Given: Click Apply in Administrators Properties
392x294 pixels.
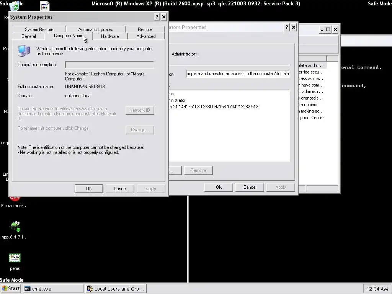Looking at the screenshot, I should 281,187.
